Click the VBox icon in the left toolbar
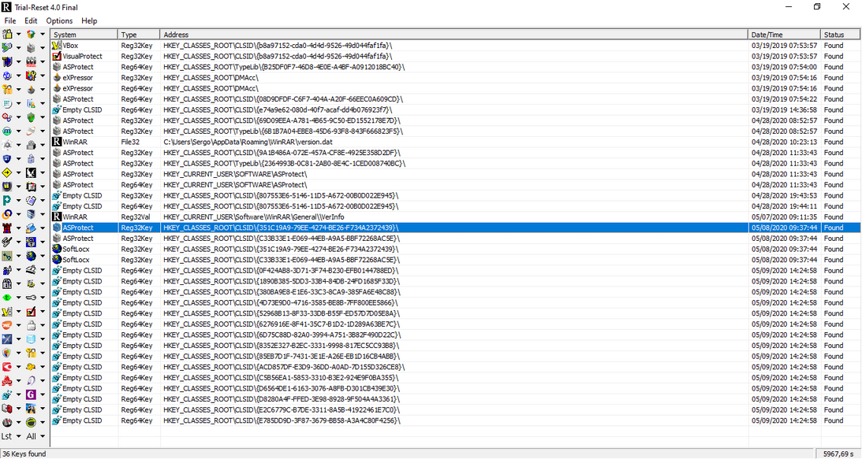 pyautogui.click(x=6, y=311)
